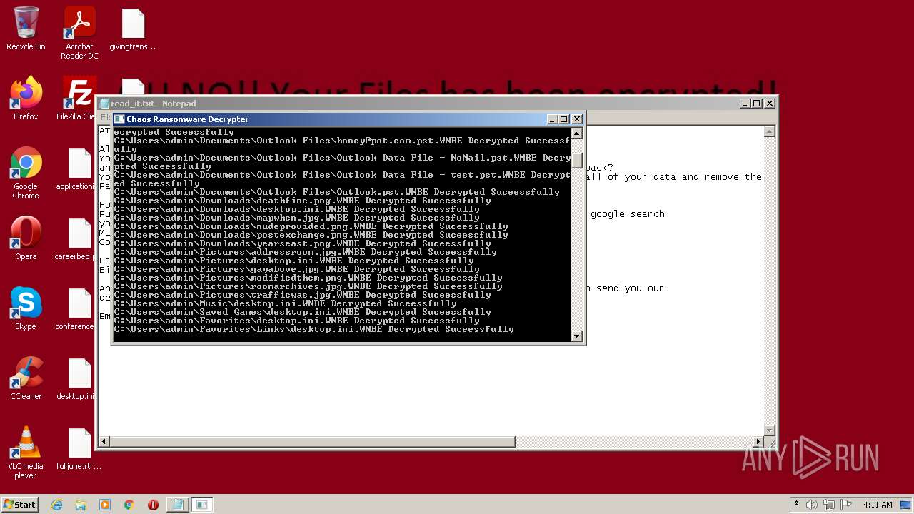Launch Acrobat Reader DC shortcut
The image size is (914, 514).
(x=79, y=32)
